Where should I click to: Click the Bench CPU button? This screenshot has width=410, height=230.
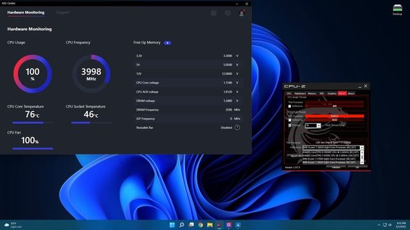pyautogui.click(x=295, y=156)
